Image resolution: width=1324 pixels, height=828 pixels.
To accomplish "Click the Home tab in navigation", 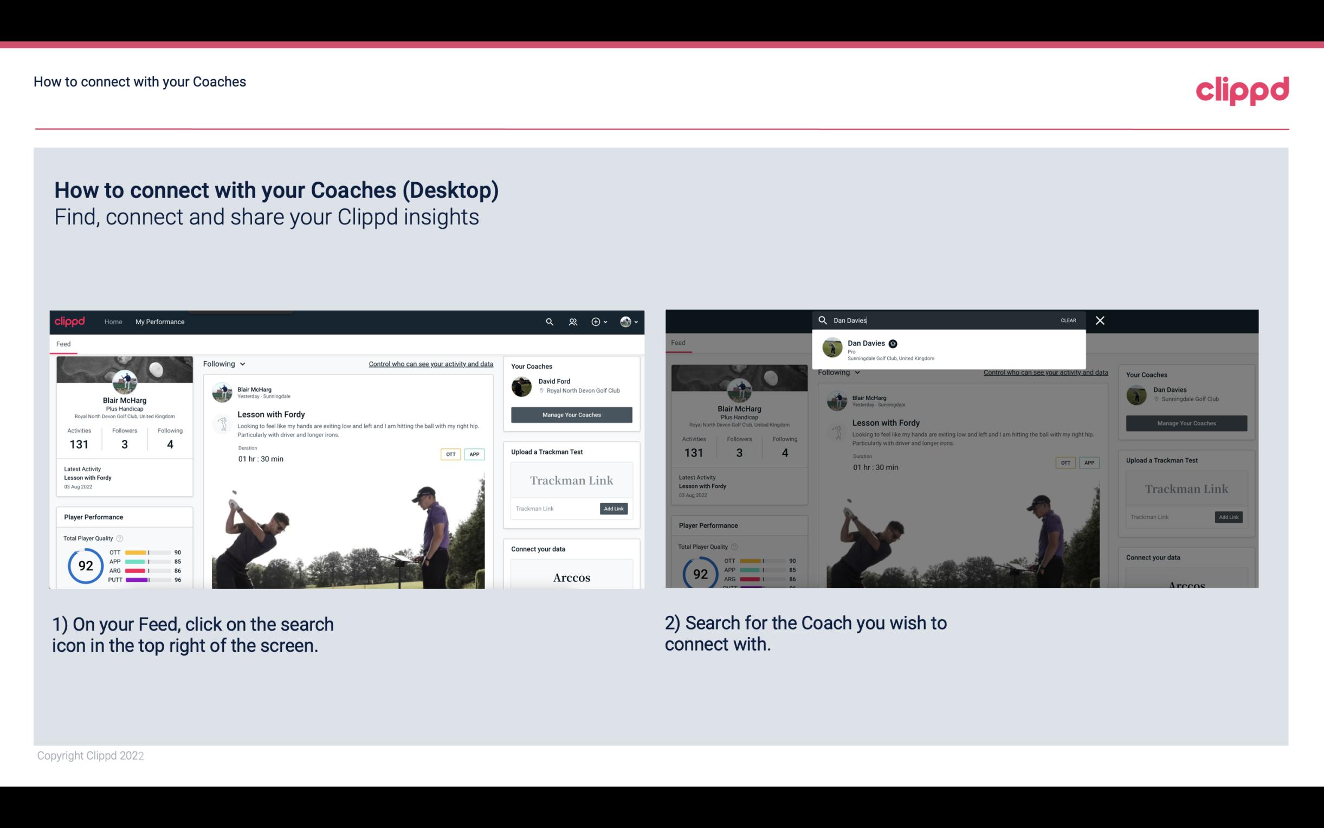I will pos(113,320).
